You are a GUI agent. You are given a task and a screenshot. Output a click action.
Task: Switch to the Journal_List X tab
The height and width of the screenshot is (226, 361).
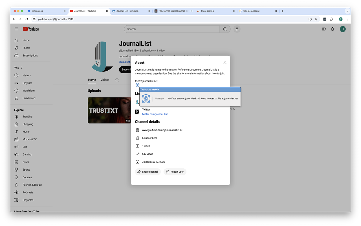[173, 11]
